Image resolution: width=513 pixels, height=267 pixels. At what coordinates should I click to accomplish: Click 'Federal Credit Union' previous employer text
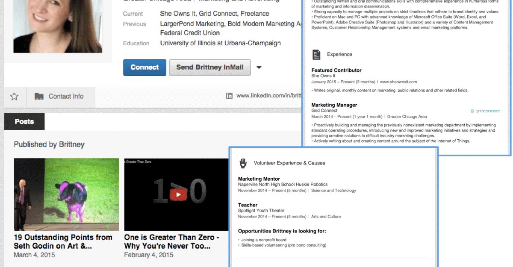pos(190,33)
